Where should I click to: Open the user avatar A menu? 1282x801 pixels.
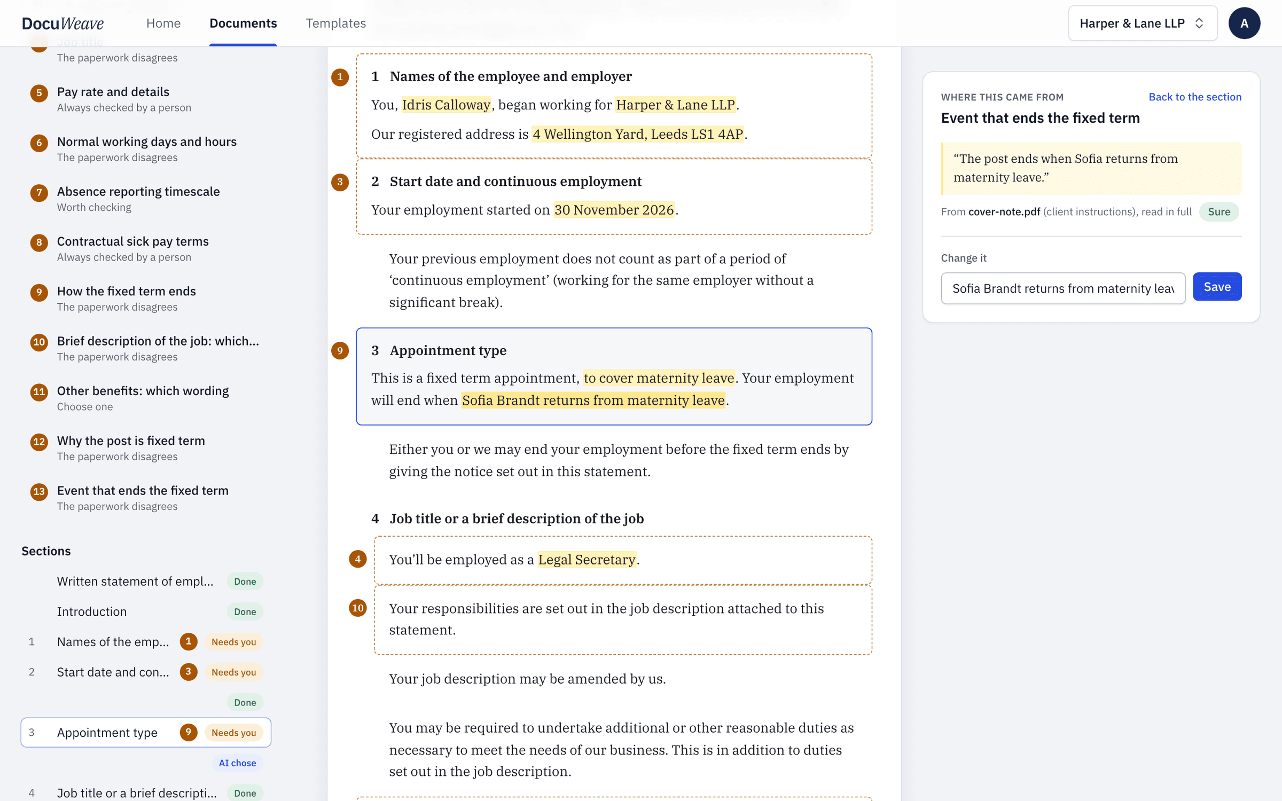[x=1244, y=23]
